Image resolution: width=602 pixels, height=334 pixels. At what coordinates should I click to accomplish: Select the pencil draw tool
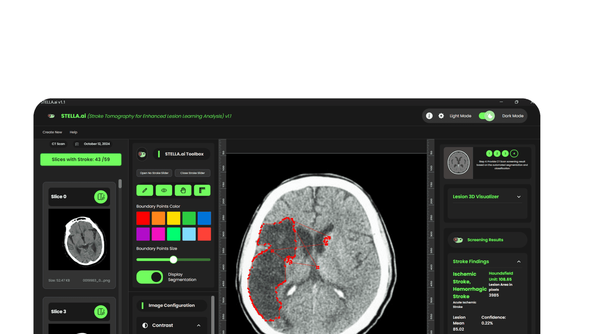click(144, 190)
